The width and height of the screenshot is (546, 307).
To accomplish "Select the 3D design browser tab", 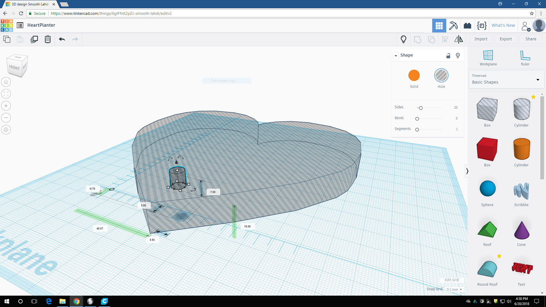I will point(30,4).
